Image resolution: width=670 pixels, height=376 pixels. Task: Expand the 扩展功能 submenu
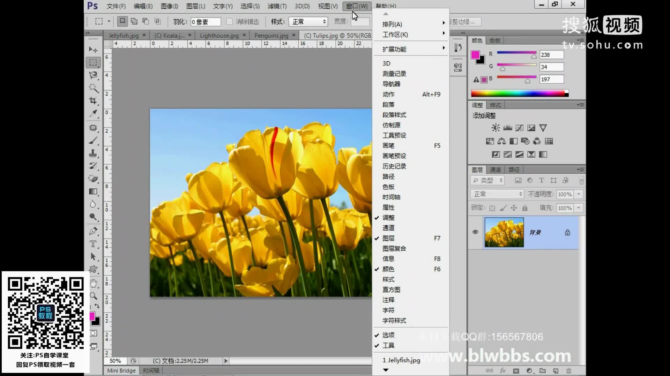coord(411,49)
